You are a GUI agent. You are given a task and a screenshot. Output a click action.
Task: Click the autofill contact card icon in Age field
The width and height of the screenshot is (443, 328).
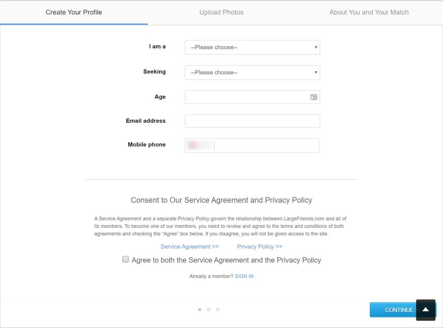point(314,97)
